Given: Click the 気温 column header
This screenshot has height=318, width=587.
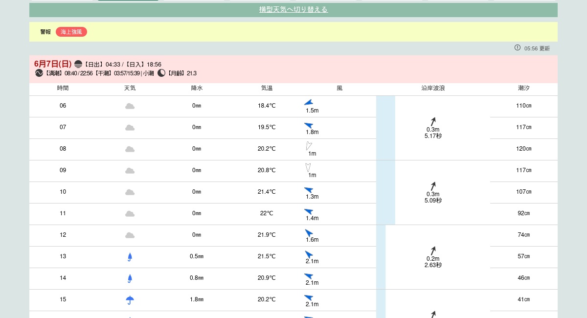Looking at the screenshot, I should (267, 89).
